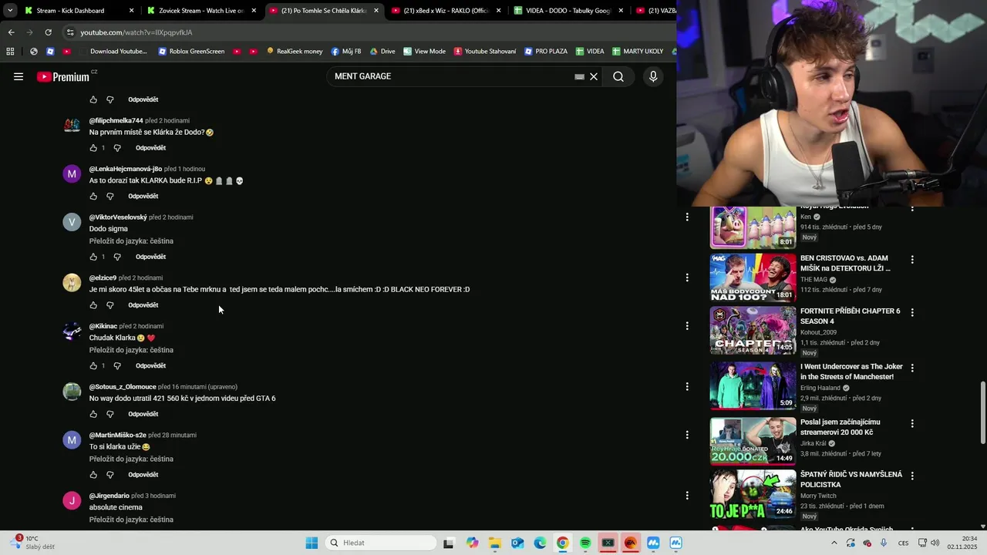Viewport: 987px width, 555px height.
Task: Start voice search with microphone
Action: [x=653, y=76]
